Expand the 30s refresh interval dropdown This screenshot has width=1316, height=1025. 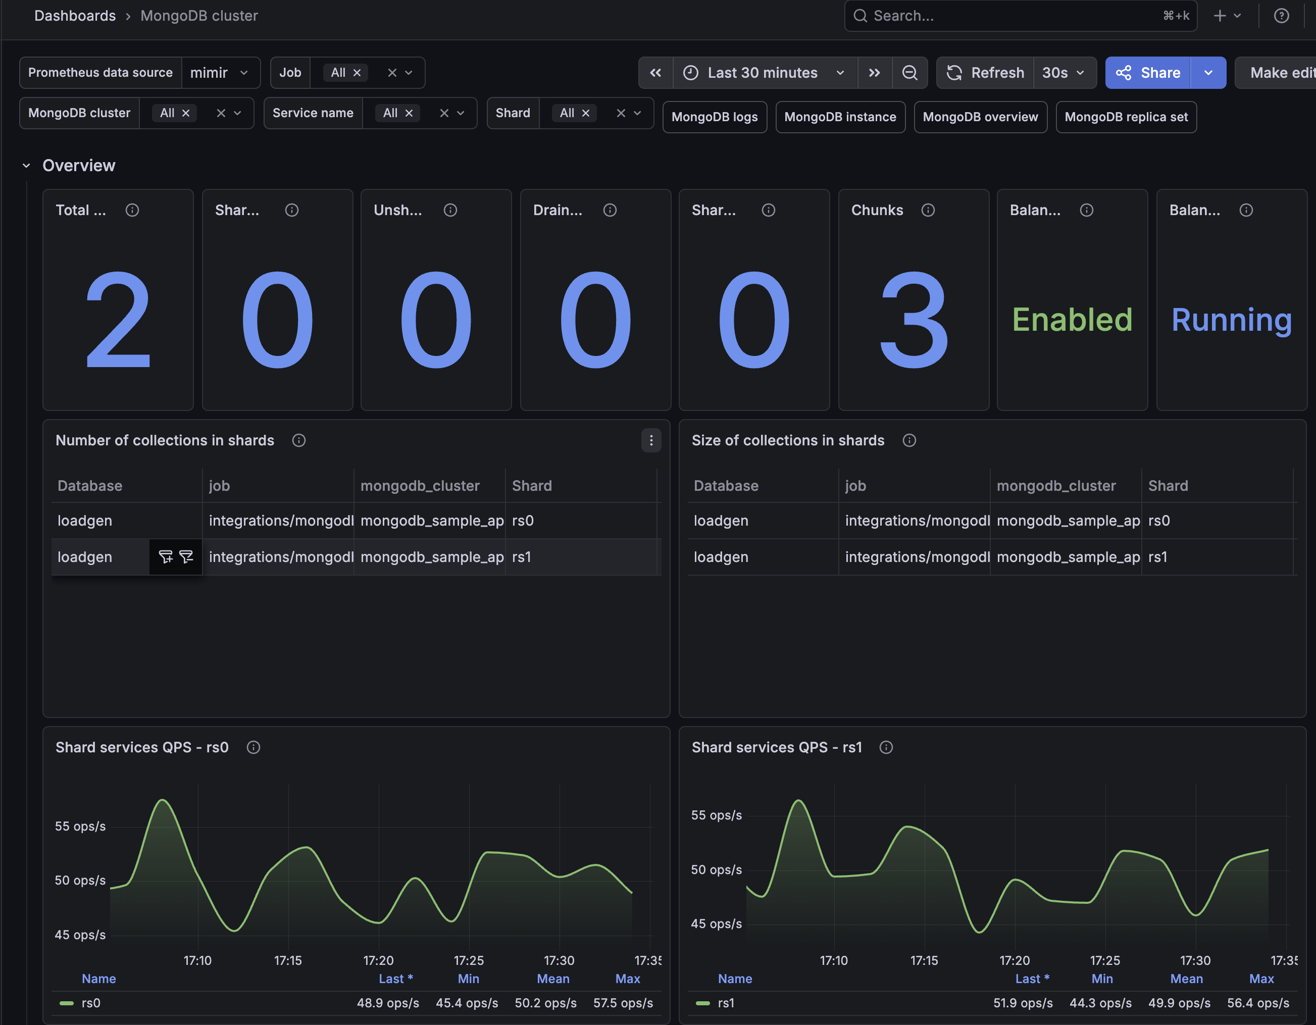(x=1064, y=73)
